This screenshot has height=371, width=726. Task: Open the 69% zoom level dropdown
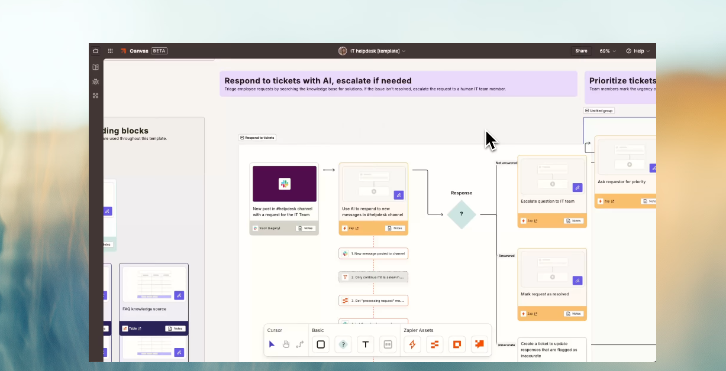[607, 51]
